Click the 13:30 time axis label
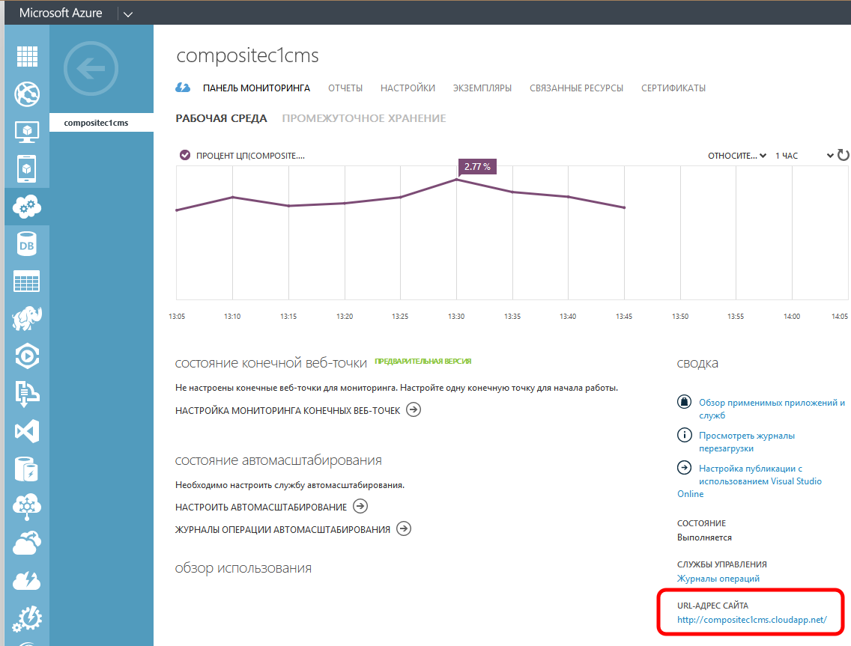 [456, 316]
